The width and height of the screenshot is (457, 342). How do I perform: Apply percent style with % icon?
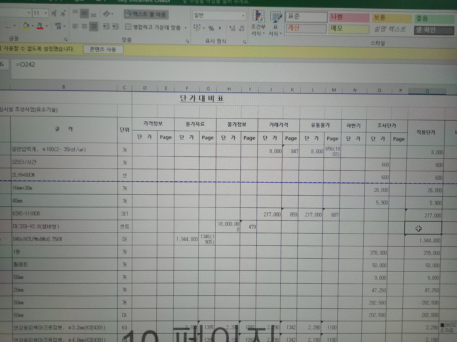(211, 28)
